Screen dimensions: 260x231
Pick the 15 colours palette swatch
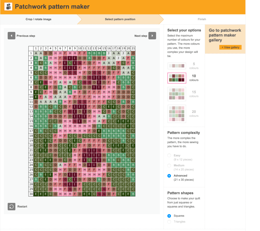click(177, 94)
